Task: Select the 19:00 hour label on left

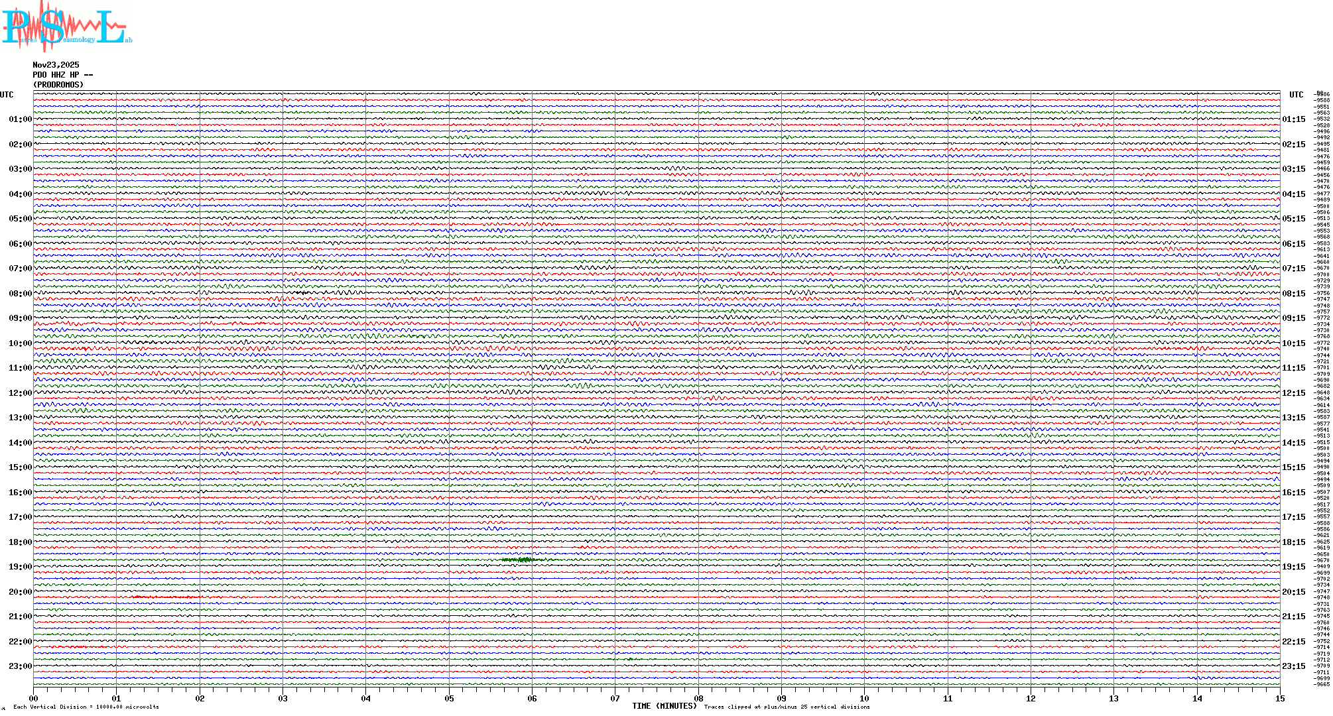Action: click(x=20, y=567)
